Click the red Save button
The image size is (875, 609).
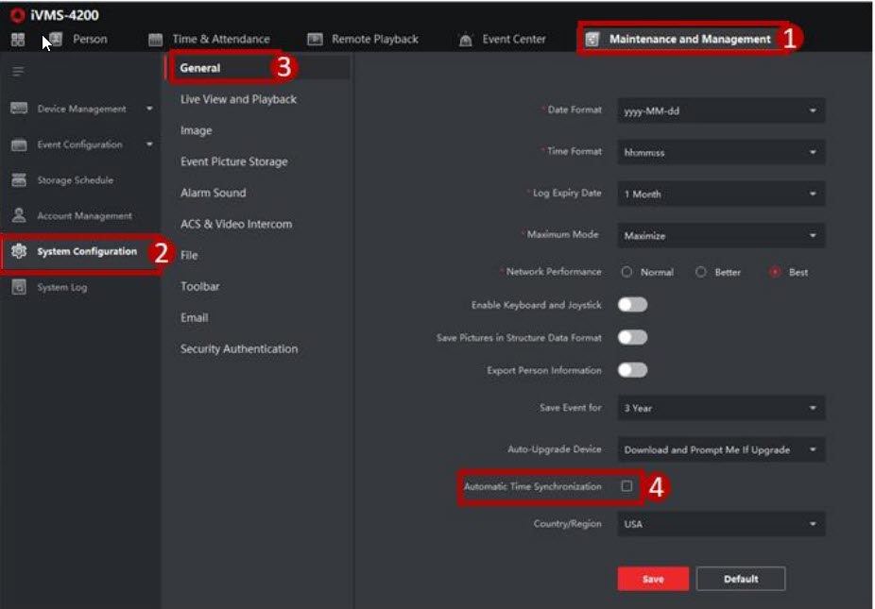coord(653,579)
